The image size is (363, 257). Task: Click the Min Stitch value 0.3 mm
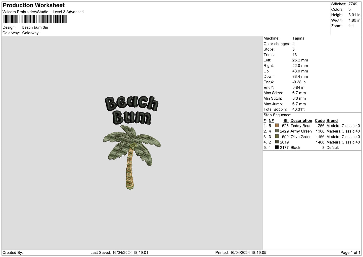(x=299, y=98)
